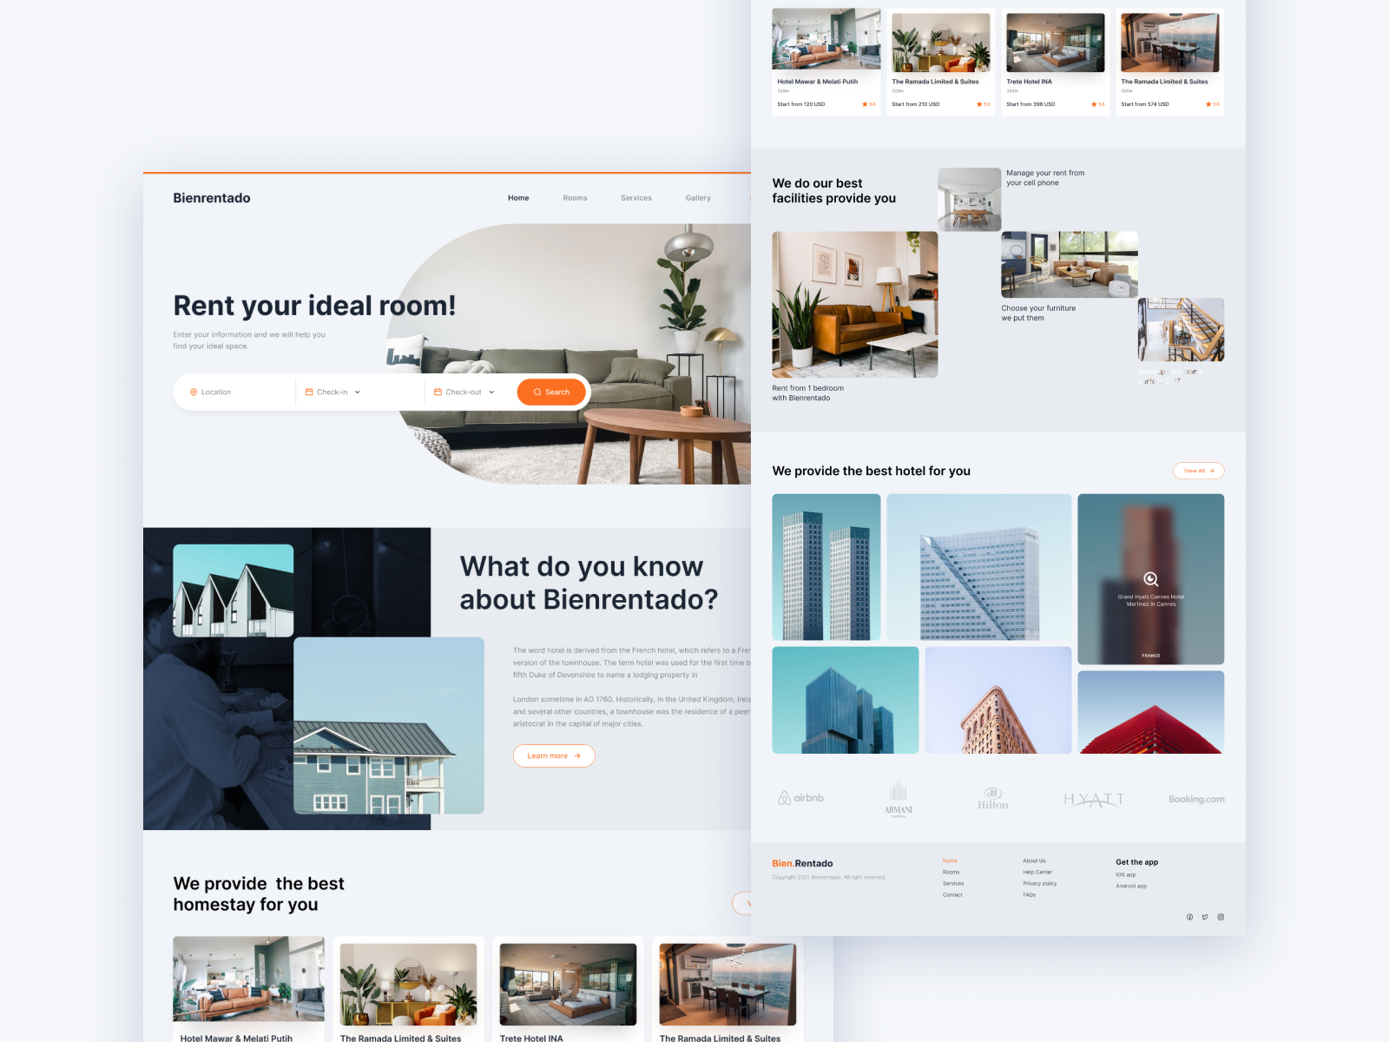
Task: Open the dark blue glass tower image
Action: (x=846, y=700)
